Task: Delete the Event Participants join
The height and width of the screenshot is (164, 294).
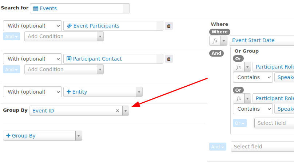Action: (168, 26)
